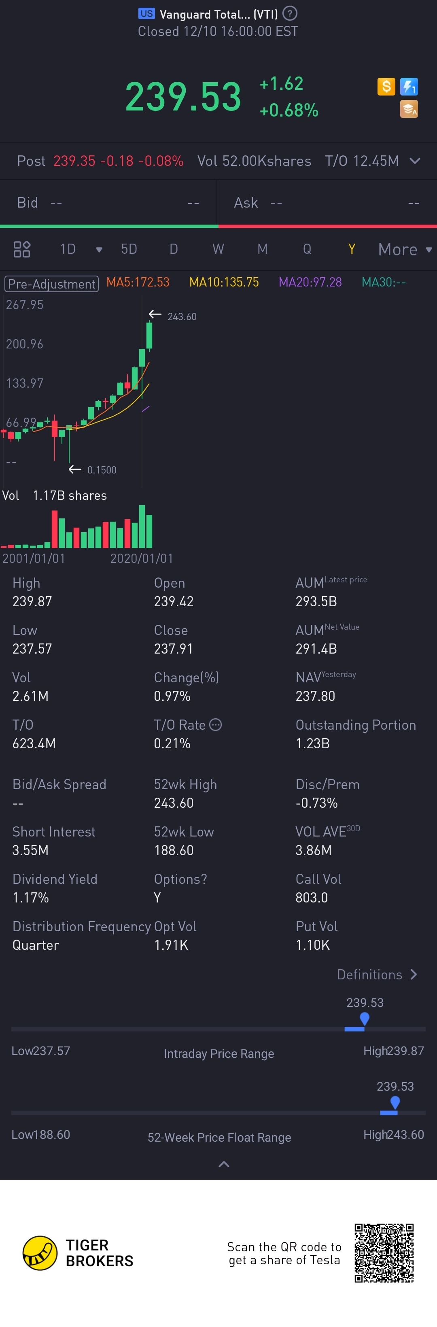
Task: Tap the Disc/Prem -0.73% value
Action: pos(316,803)
